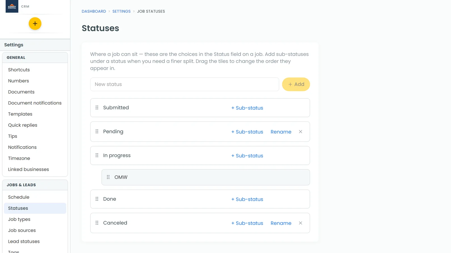The width and height of the screenshot is (451, 253).
Task: Grab the drag handle for OMW sub-status
Action: [x=108, y=177]
